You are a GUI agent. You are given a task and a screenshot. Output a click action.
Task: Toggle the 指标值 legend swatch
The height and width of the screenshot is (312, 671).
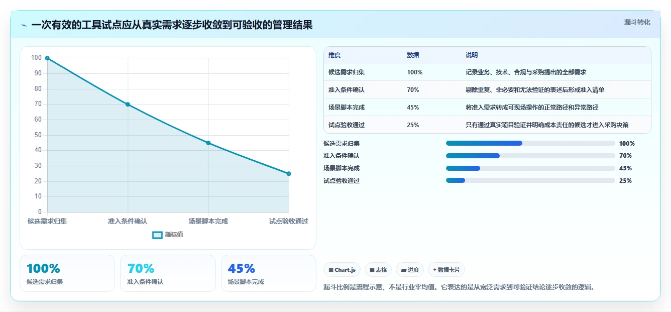click(157, 235)
